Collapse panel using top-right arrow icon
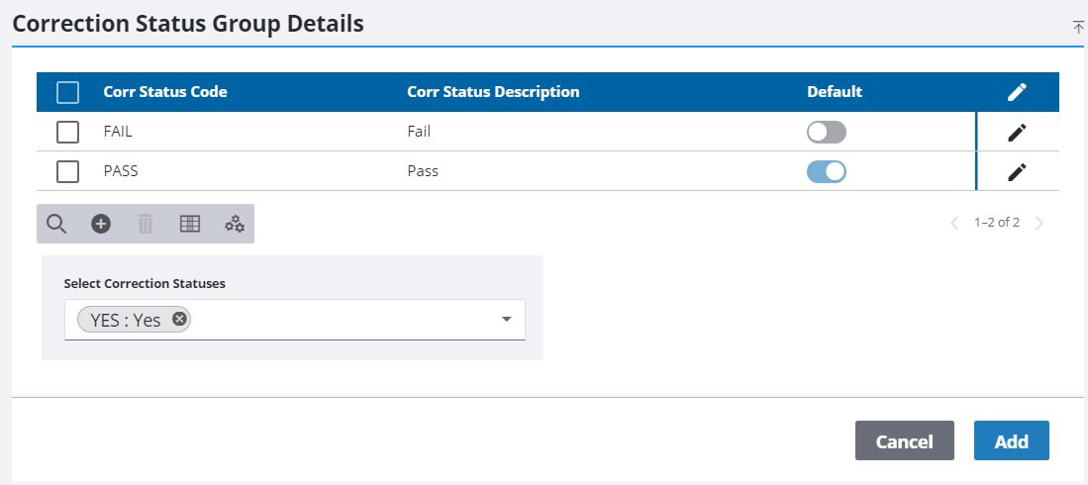This screenshot has height=485, width=1088. (1078, 28)
